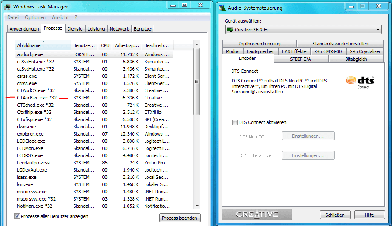Select the CTAudSvc.exe *32 process
The image size is (392, 226).
[x=94, y=98]
